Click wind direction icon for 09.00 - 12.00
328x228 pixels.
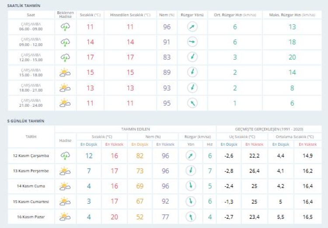(x=192, y=42)
